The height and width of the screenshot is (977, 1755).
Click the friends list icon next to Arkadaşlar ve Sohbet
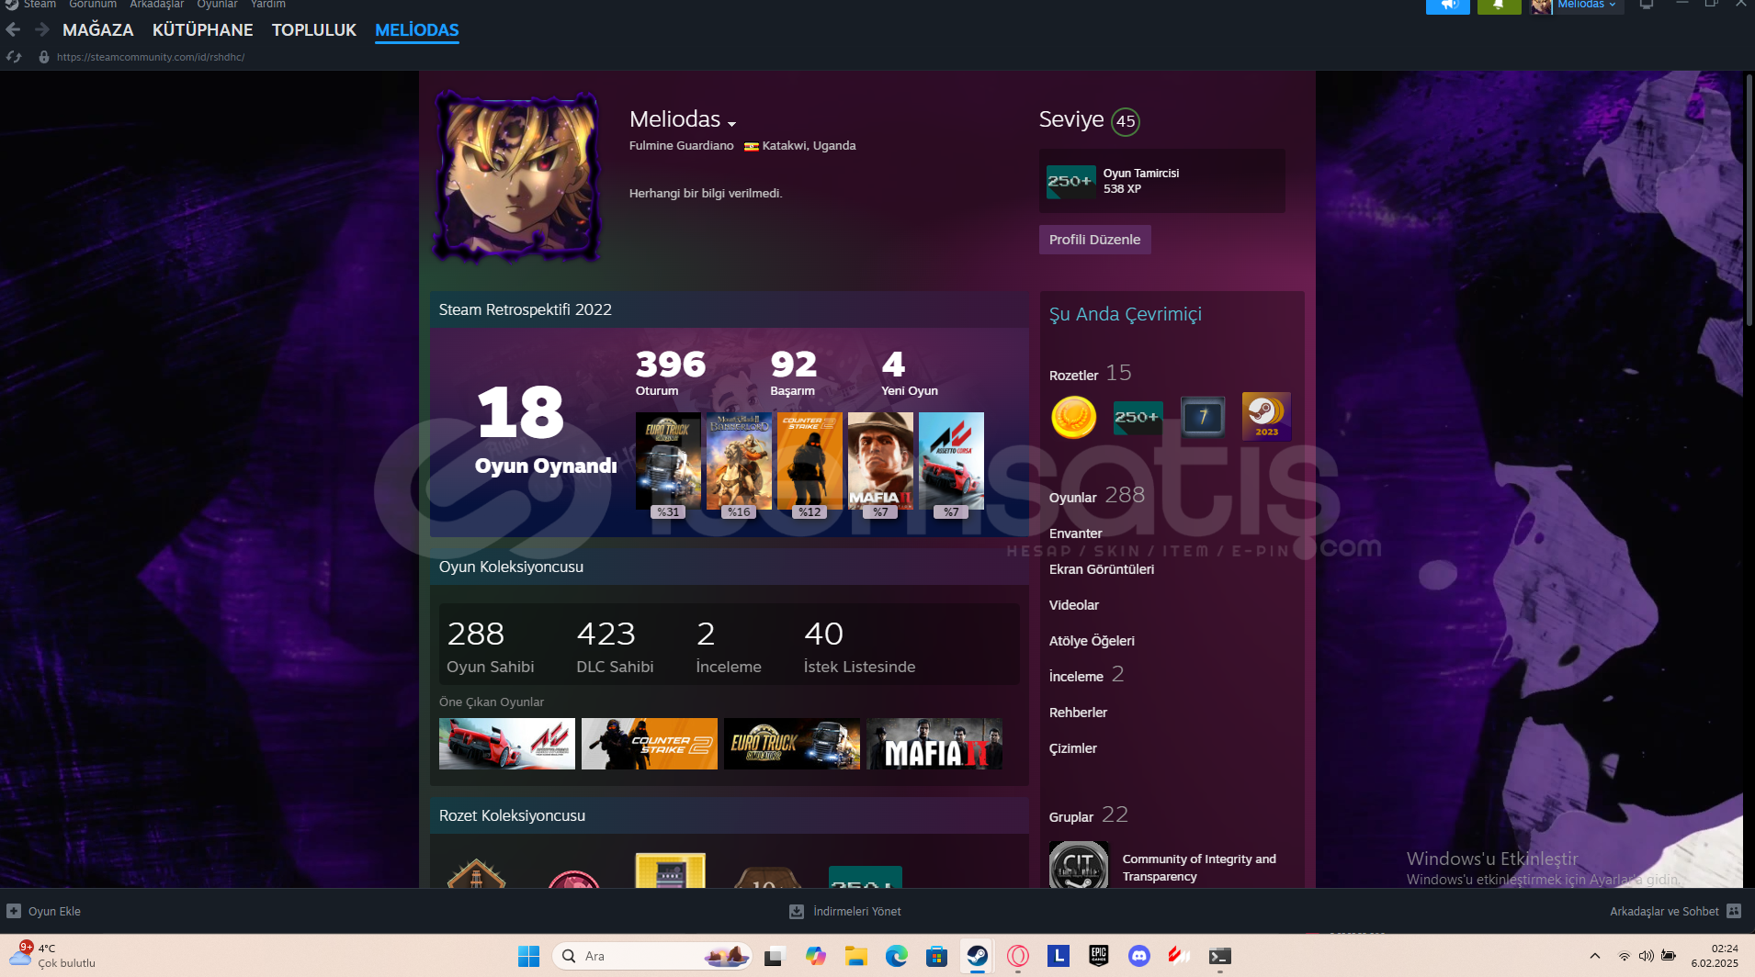click(1734, 911)
